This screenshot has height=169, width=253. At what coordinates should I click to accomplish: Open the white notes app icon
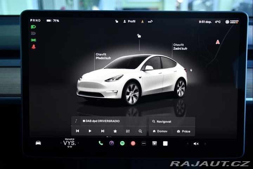(165, 143)
